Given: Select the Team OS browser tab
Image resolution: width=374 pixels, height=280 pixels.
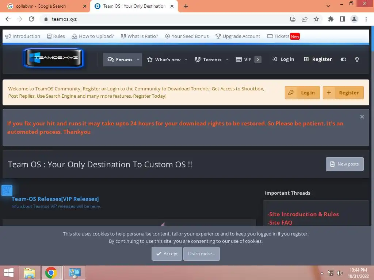Looking at the screenshot, I should pos(134,6).
